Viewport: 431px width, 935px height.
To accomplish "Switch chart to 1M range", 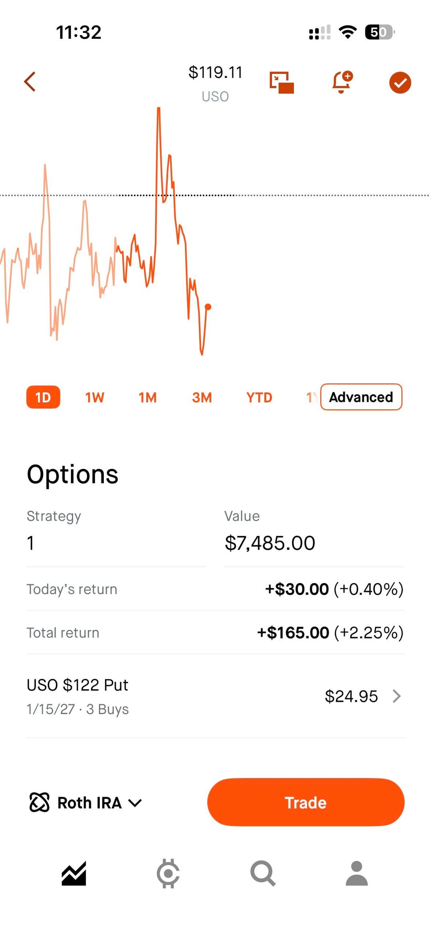I will (148, 397).
